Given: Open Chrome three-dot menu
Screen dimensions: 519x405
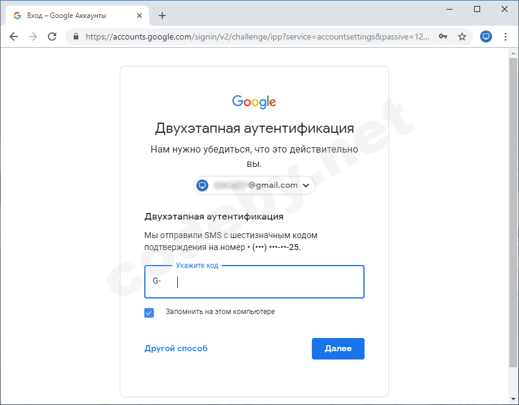Looking at the screenshot, I should click(506, 36).
